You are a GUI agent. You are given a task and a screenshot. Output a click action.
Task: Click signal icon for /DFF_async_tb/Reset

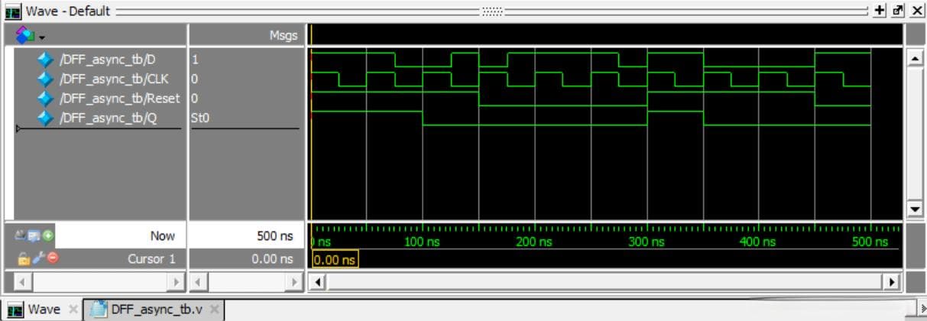(x=45, y=98)
